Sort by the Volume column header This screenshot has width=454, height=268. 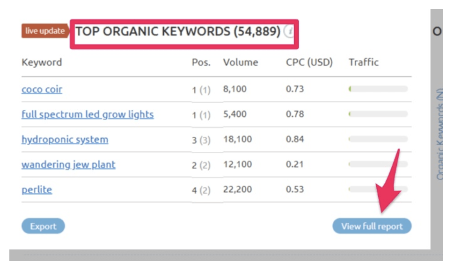pyautogui.click(x=241, y=63)
